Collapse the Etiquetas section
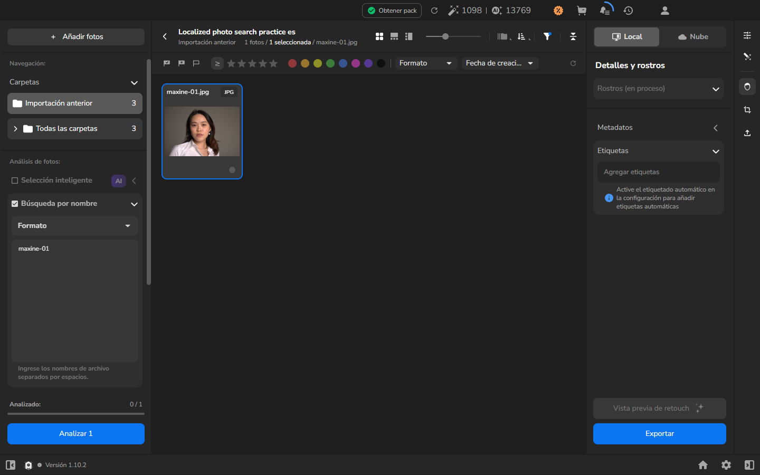The image size is (760, 475). pyautogui.click(x=716, y=151)
